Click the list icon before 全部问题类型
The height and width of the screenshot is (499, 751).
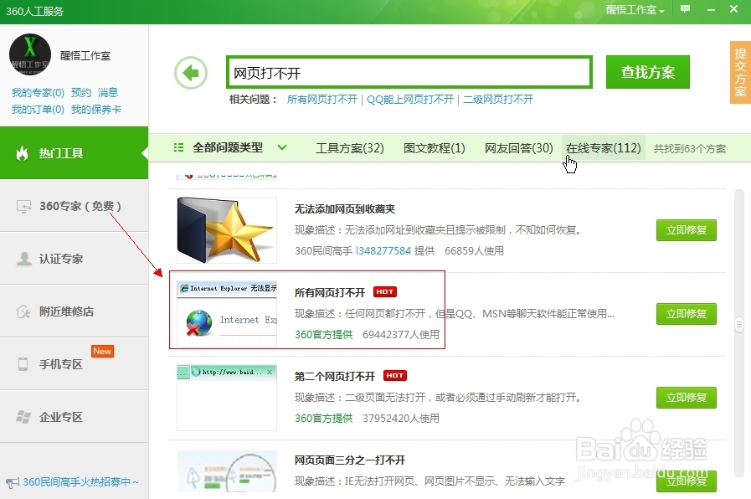(178, 147)
